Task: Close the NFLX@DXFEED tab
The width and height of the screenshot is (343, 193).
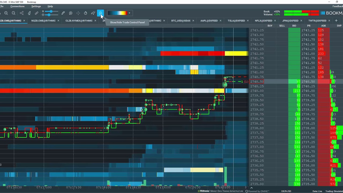Action: [275, 21]
